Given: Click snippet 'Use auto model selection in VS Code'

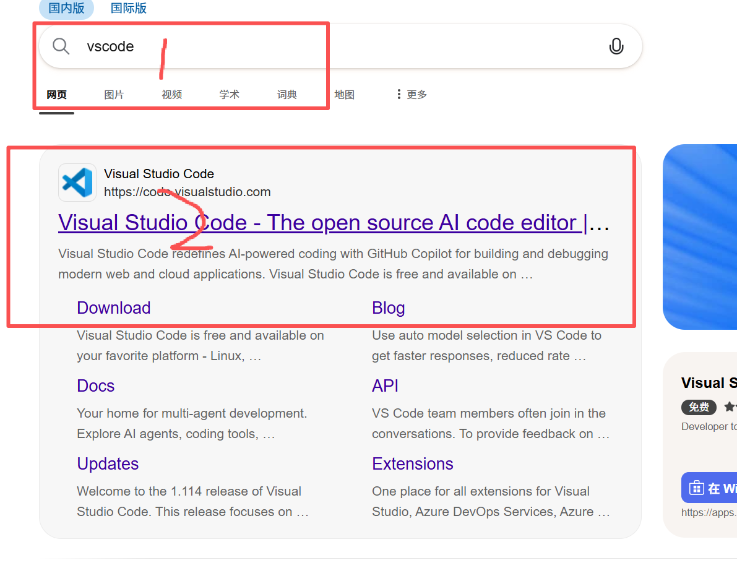Looking at the screenshot, I should (x=486, y=345).
